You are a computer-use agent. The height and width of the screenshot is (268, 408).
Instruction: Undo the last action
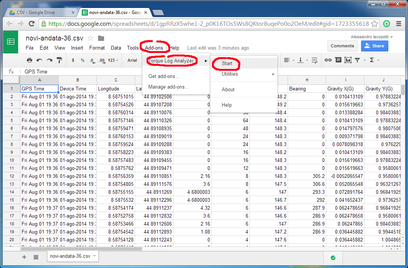[x=39, y=60]
